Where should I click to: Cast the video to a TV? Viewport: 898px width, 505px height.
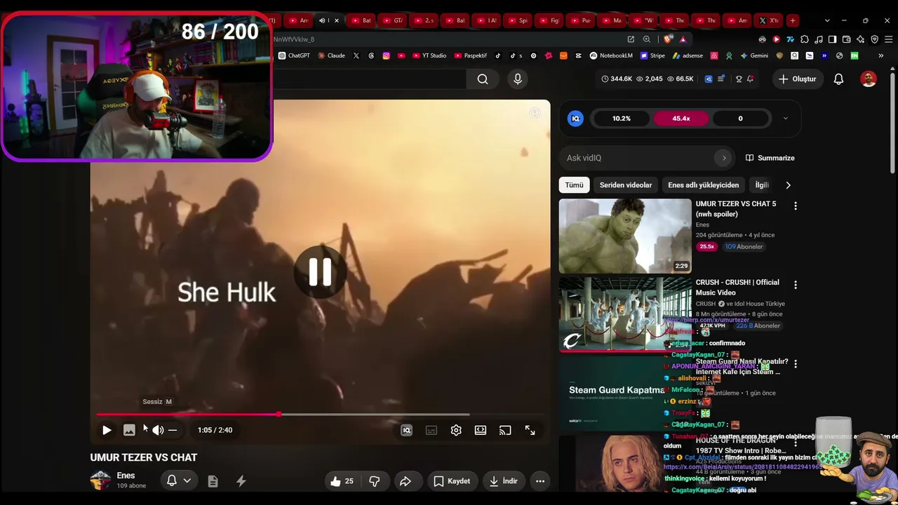(x=505, y=430)
